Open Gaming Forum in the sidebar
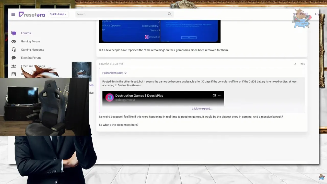 click(30, 41)
